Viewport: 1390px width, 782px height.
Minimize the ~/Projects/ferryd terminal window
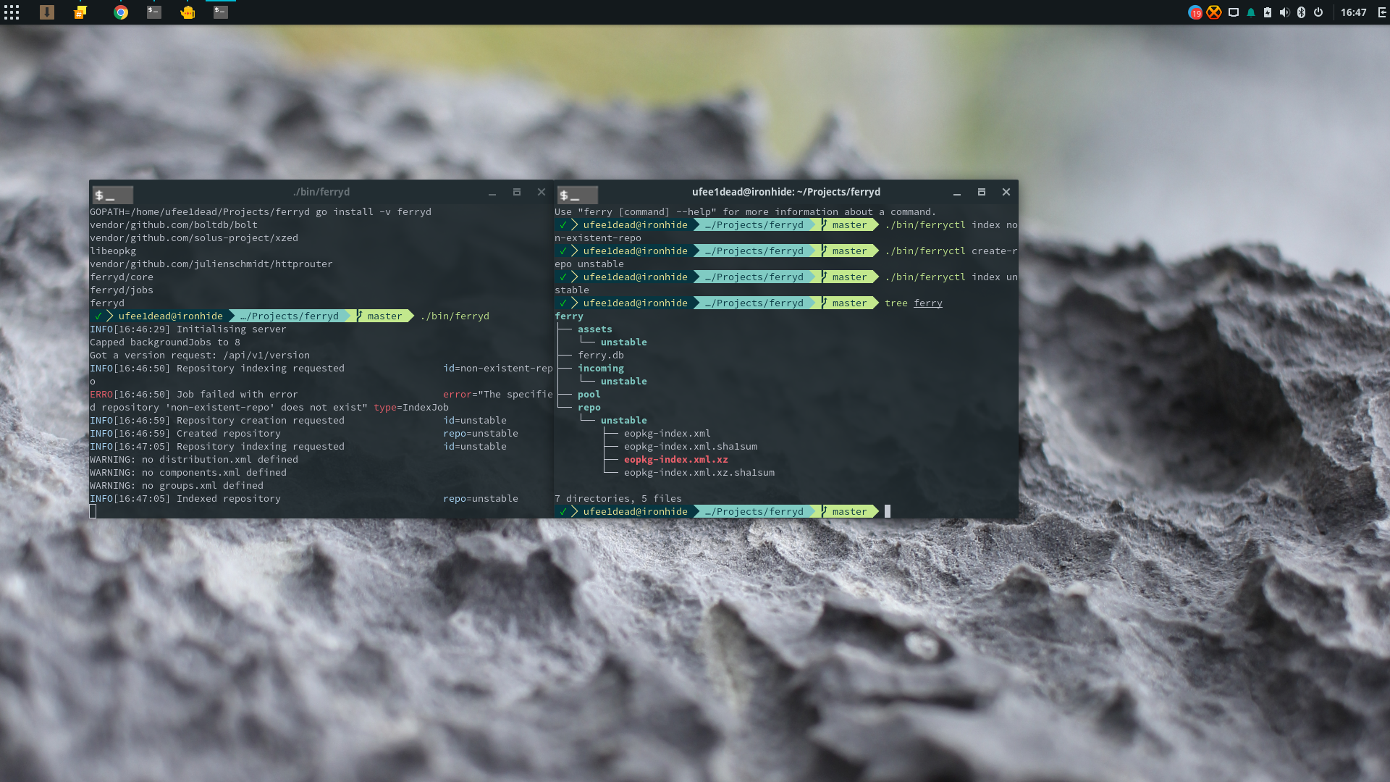[957, 193]
